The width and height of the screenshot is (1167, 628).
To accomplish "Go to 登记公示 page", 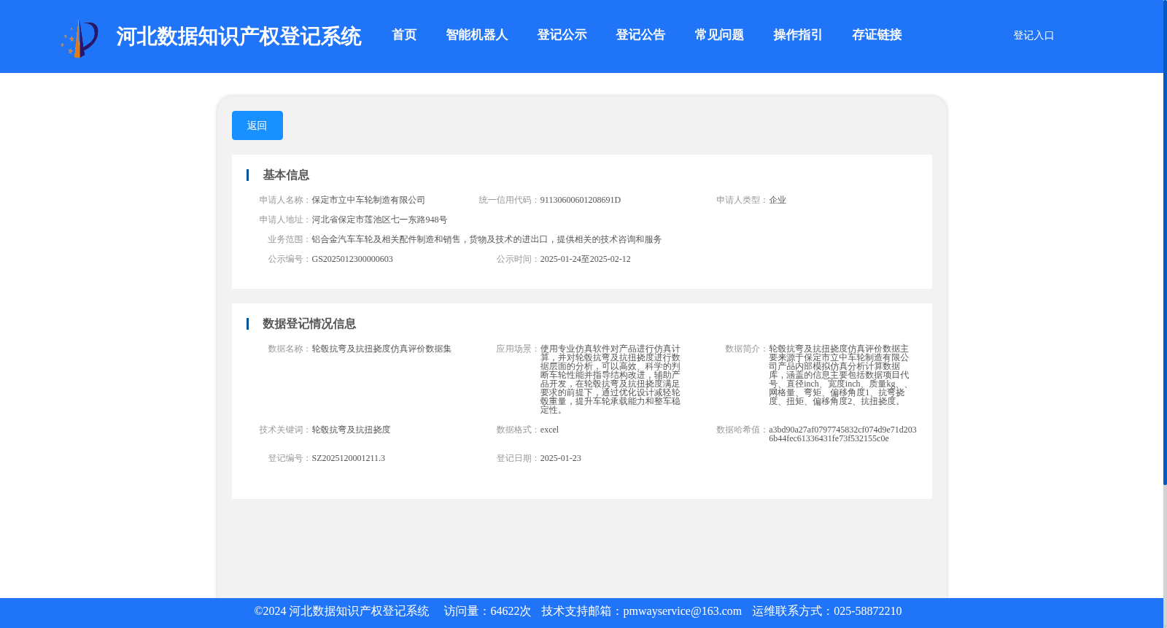I will coord(562,35).
